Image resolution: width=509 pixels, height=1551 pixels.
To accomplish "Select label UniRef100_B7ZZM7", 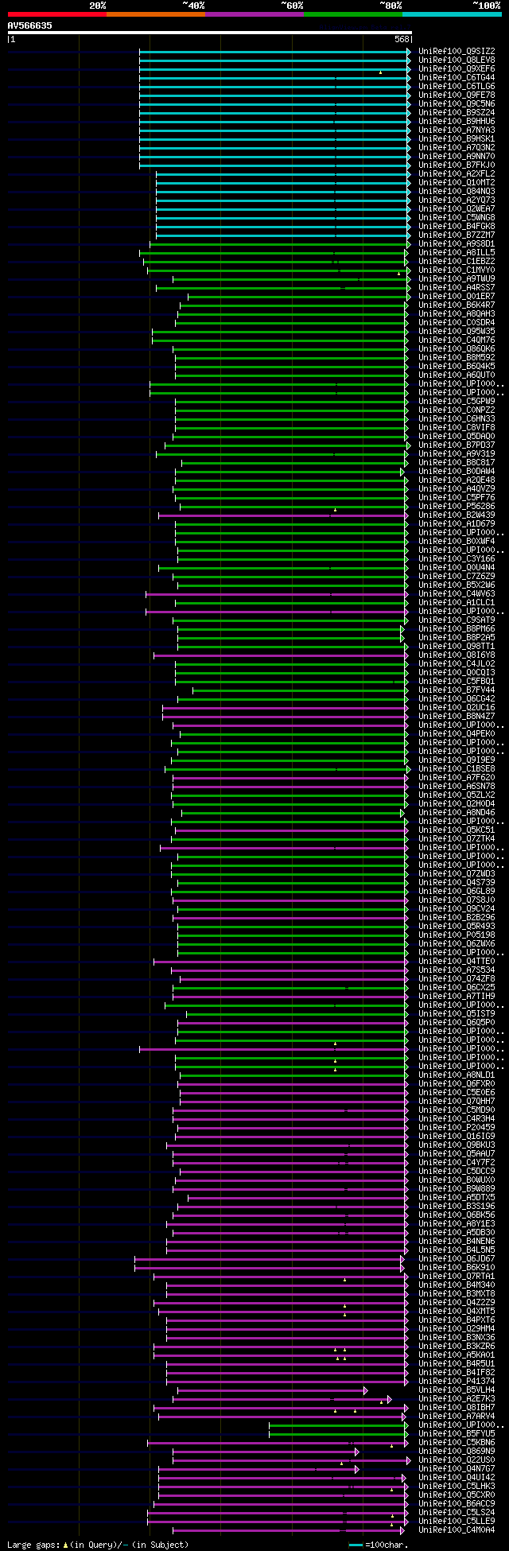I will 457,235.
